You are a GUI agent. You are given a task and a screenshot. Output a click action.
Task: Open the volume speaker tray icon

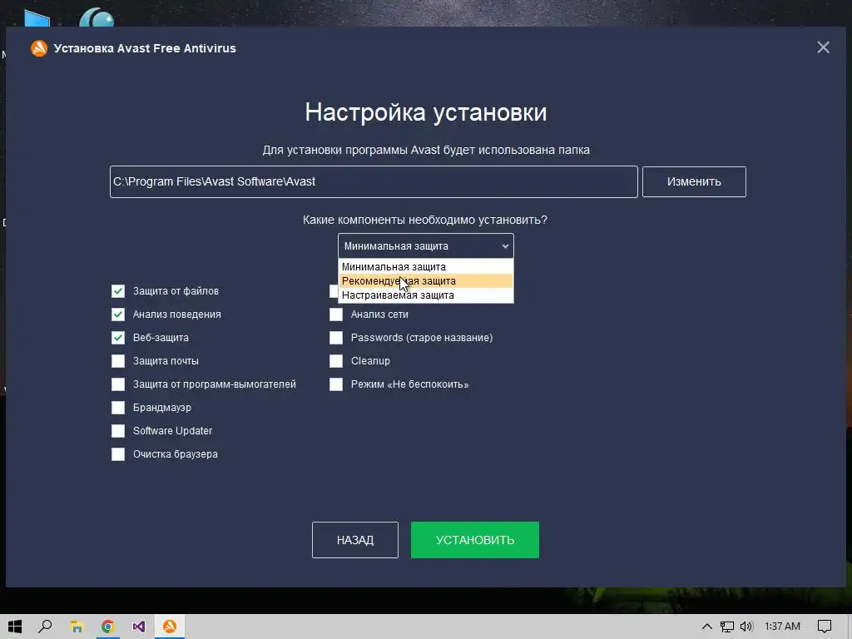point(746,627)
